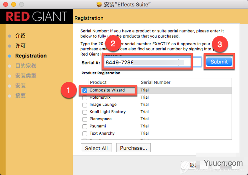Click the Serial Number column header
The image size is (248, 175).
(156, 82)
